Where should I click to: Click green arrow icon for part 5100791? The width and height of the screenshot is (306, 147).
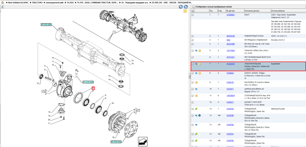196,134
